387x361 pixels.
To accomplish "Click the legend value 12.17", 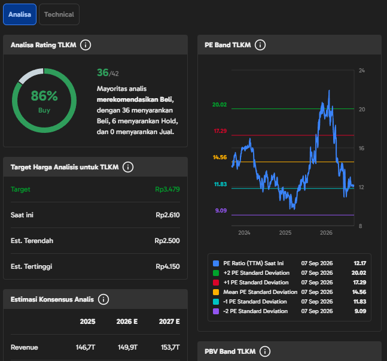I will (x=360, y=263).
